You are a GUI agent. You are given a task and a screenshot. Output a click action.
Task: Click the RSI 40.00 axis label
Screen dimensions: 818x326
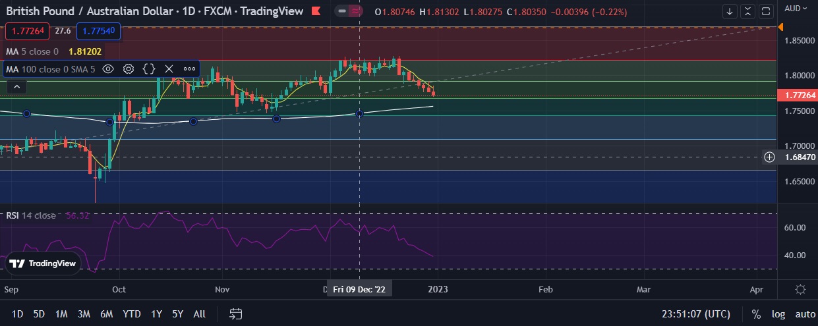(x=796, y=256)
